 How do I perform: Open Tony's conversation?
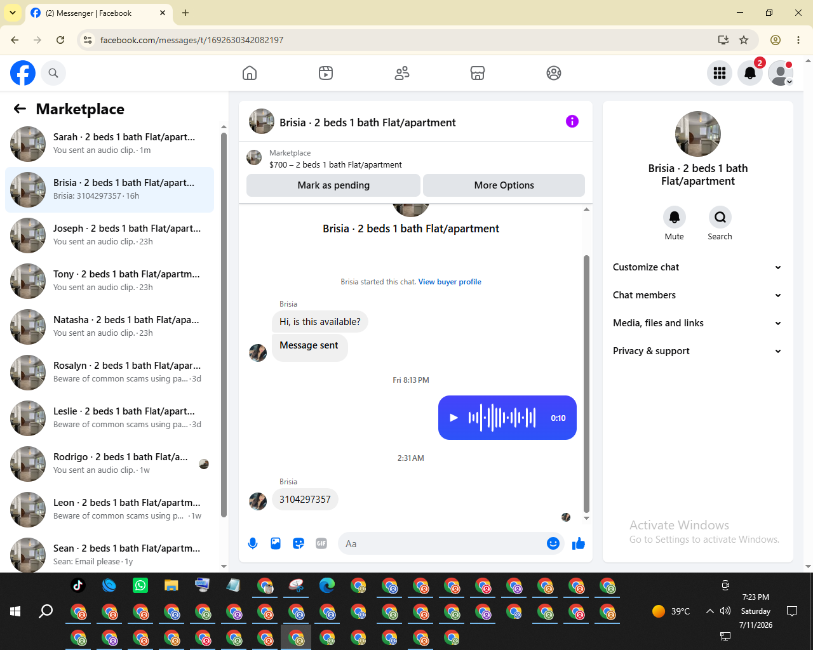click(109, 281)
